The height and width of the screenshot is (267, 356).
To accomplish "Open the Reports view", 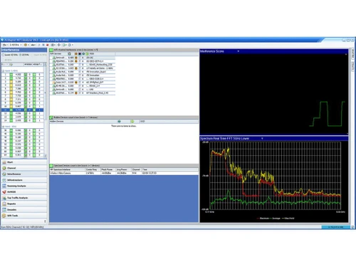I will (24, 204).
